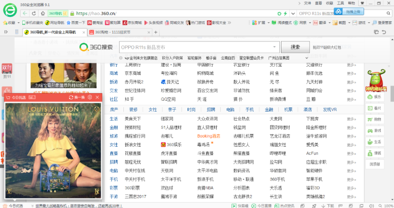This screenshot has width=394, height=208.
Task: Click the 双11 sidebar icon
Action: [7, 71]
